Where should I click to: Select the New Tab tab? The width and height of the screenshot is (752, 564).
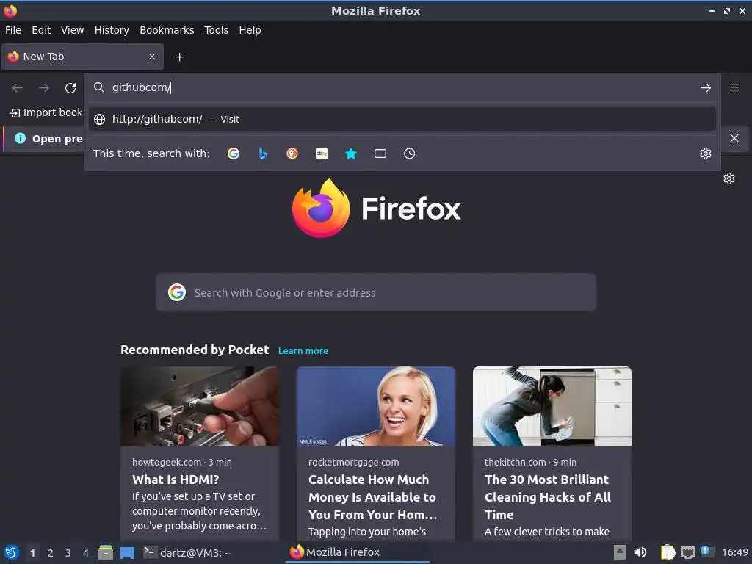[x=82, y=57]
